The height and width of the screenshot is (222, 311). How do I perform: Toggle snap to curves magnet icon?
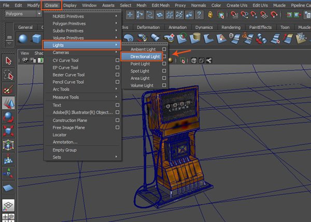[244, 15]
